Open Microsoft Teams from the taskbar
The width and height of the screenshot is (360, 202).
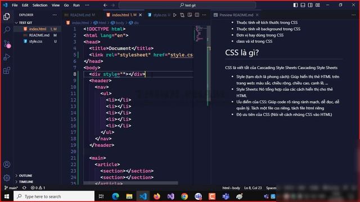coord(226,196)
